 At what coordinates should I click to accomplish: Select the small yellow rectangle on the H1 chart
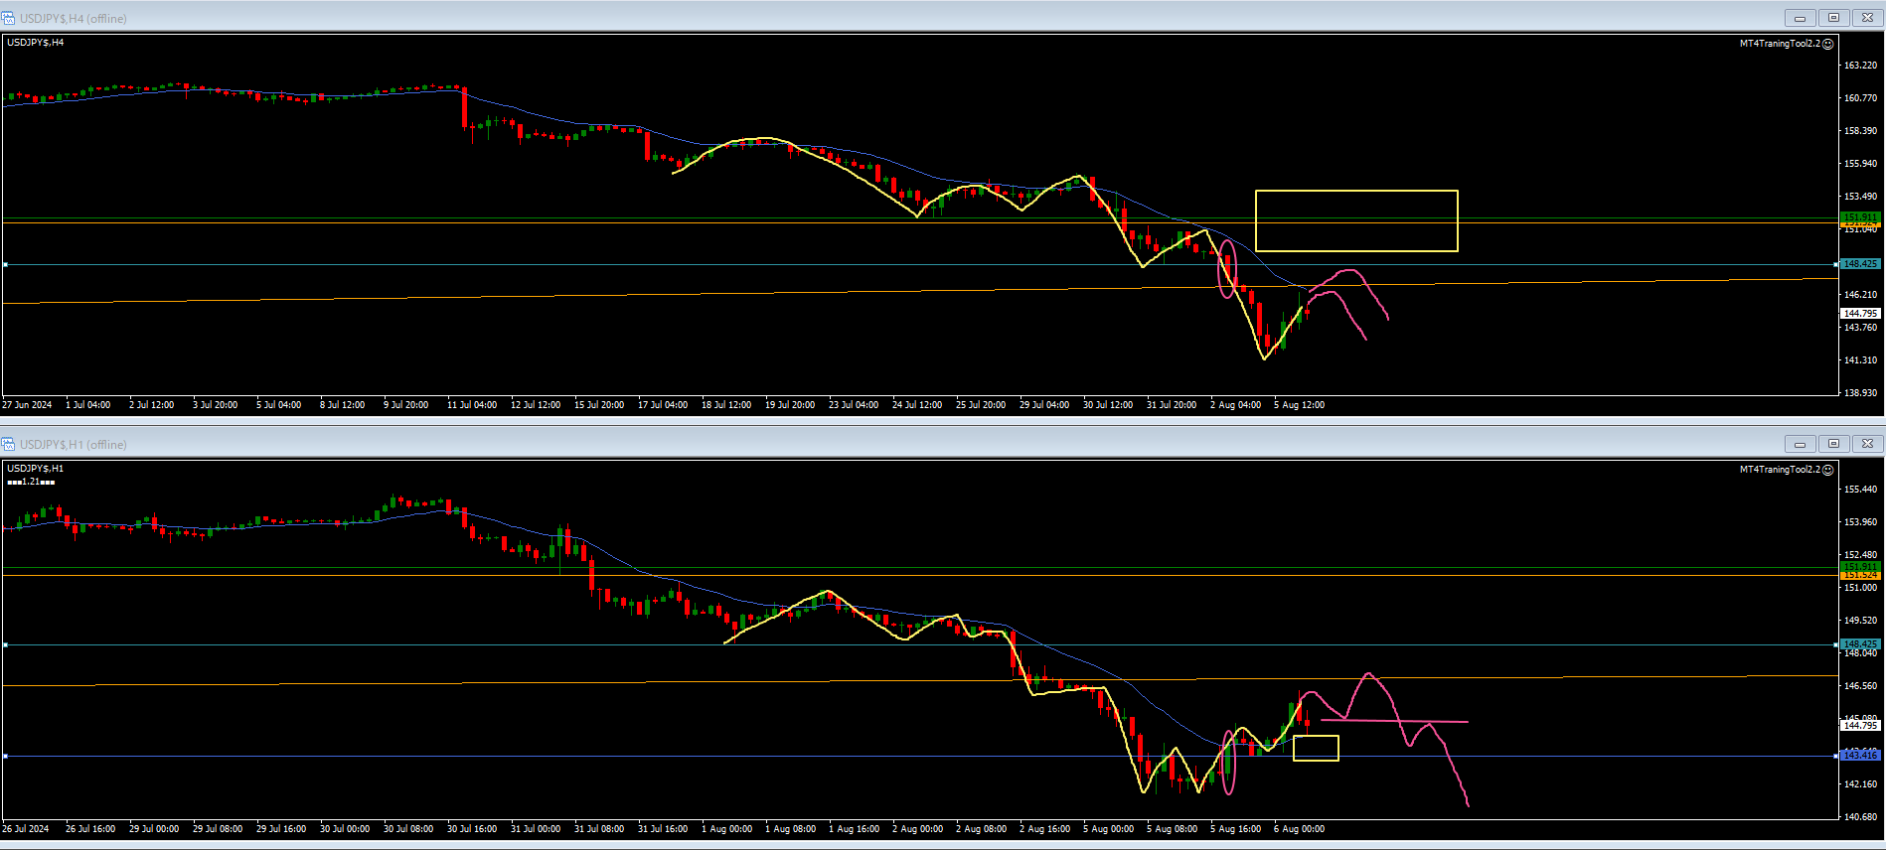coord(1316,737)
